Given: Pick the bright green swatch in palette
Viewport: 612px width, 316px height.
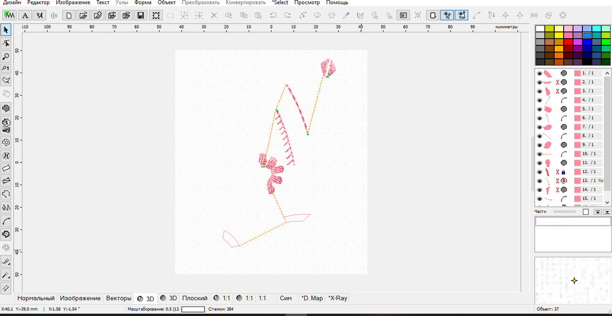Looking at the screenshot, I should click(606, 42).
